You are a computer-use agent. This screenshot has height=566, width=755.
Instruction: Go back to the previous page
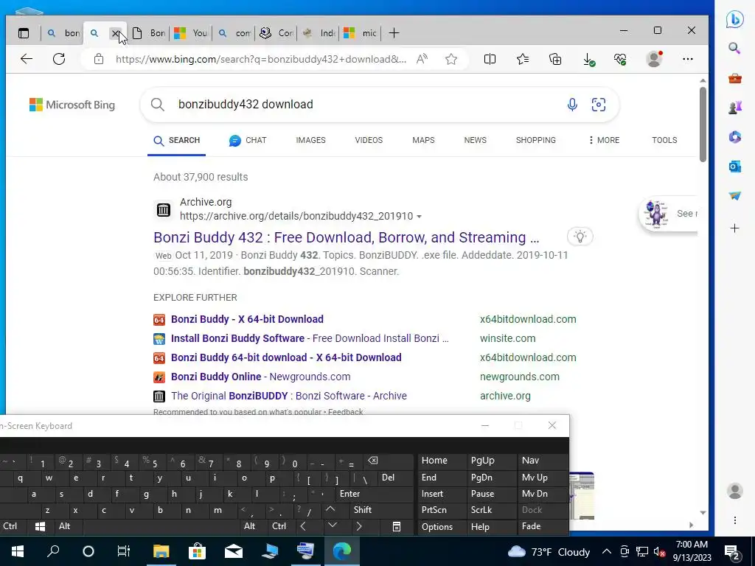tap(27, 59)
